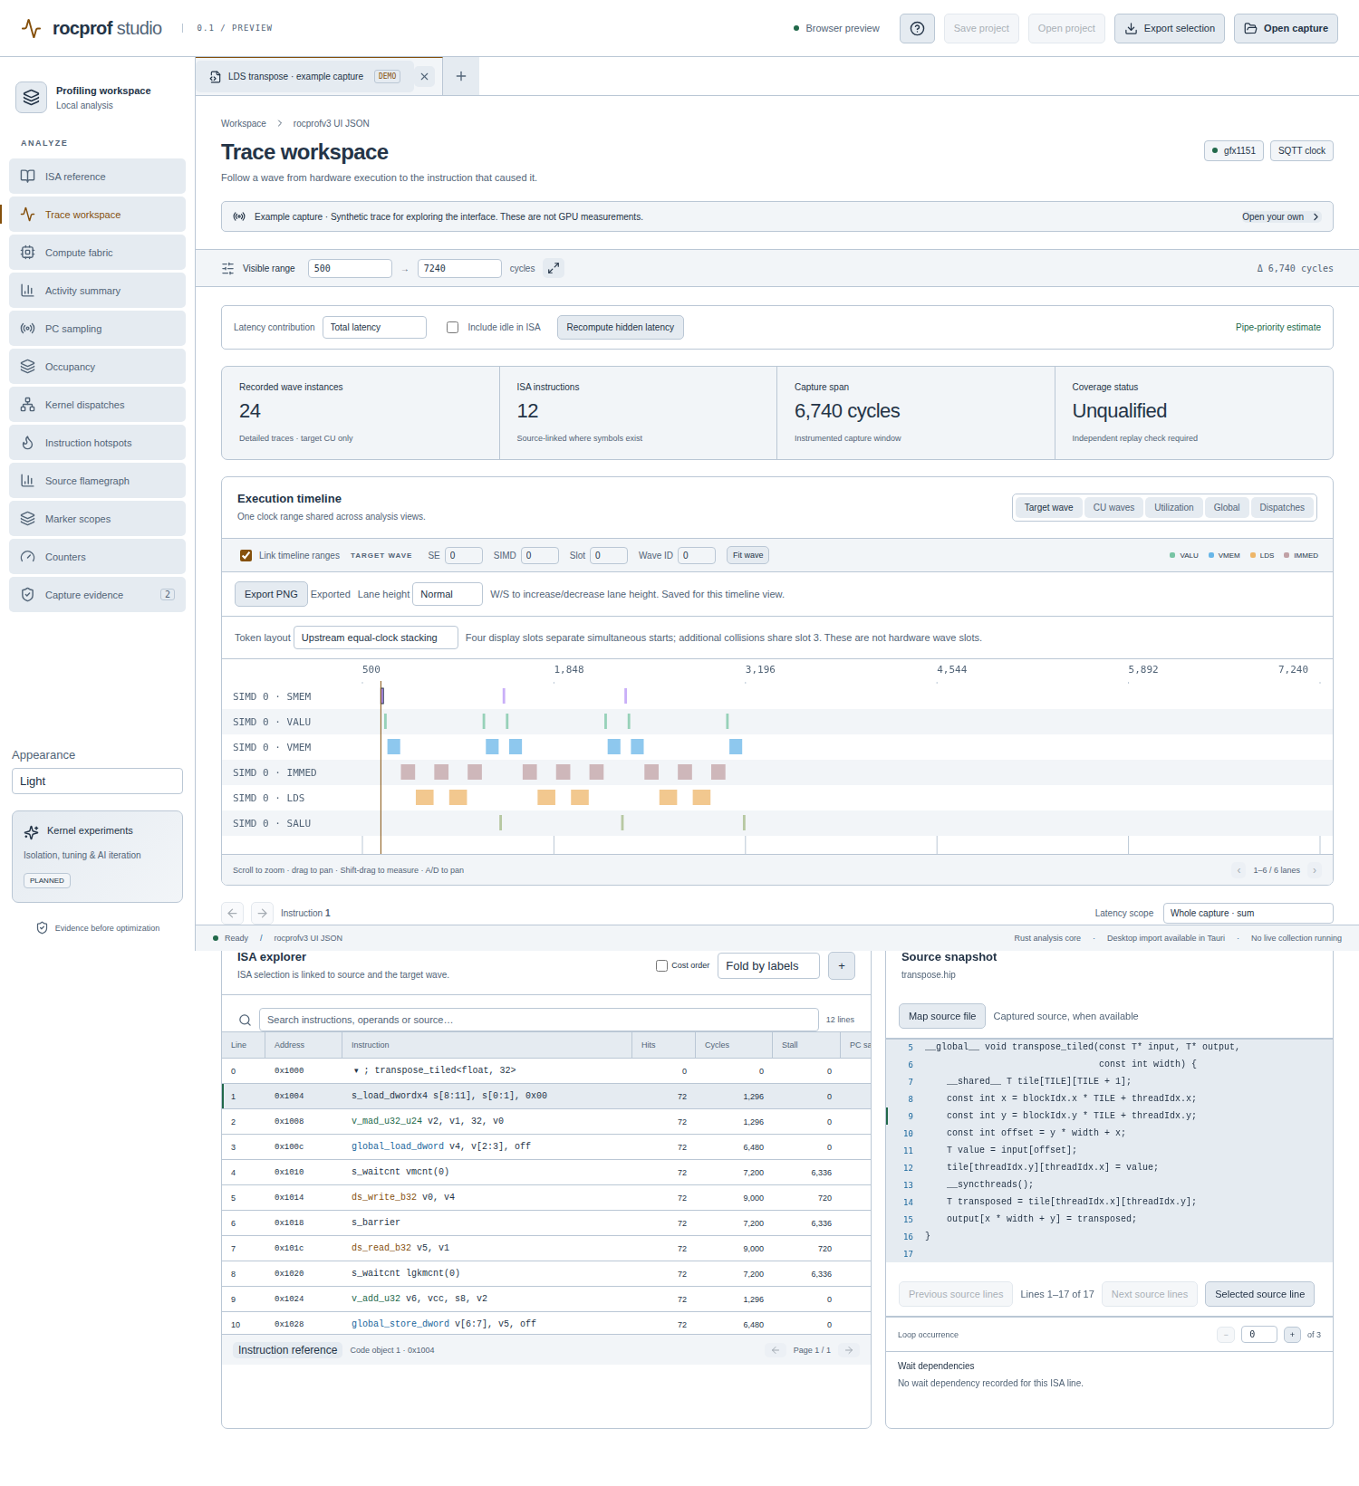Screen dimensions: 1359x1486
Task: Select the first VMEM block in the timeline
Action: pos(393,747)
